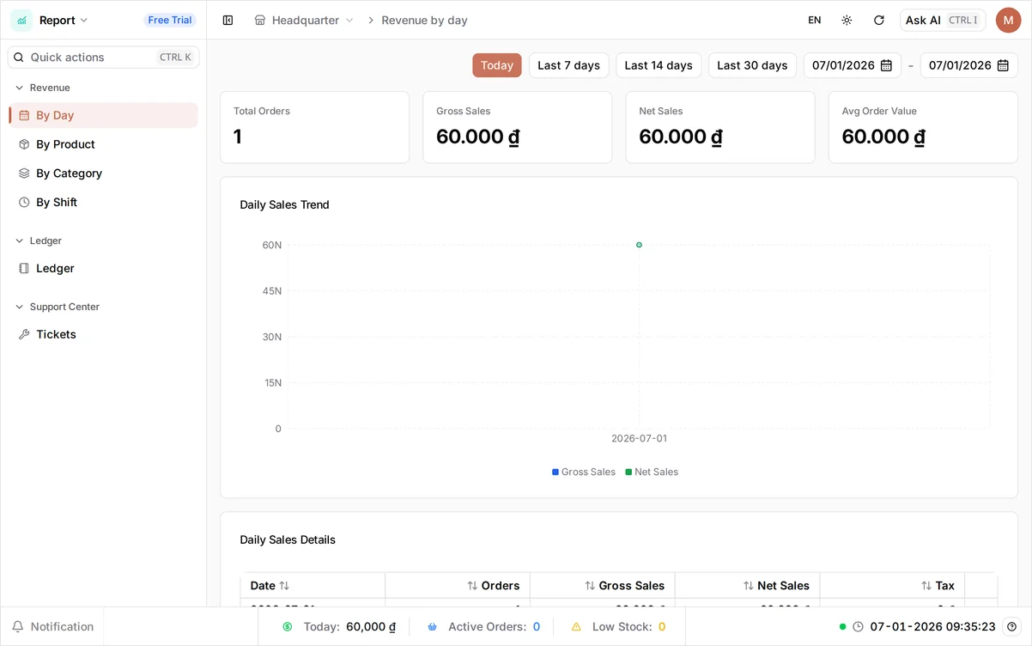Click the status bar clock icon

858,626
